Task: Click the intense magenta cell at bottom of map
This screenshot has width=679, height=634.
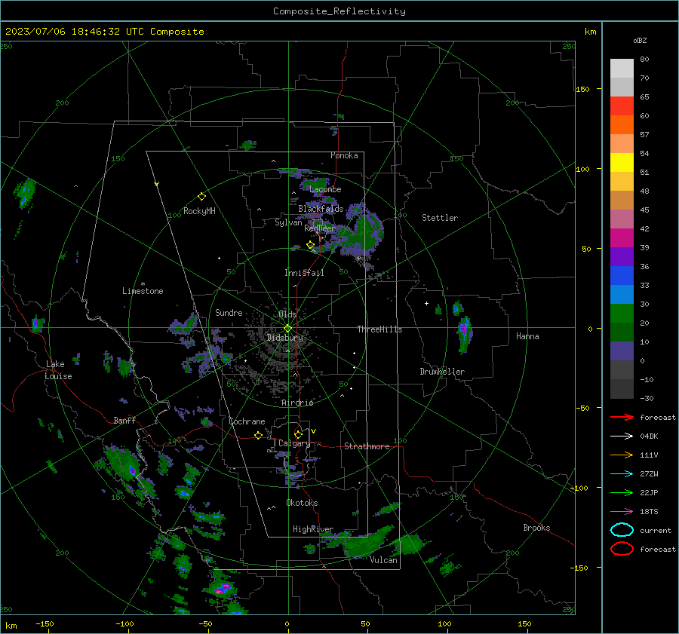Action: 223,588
